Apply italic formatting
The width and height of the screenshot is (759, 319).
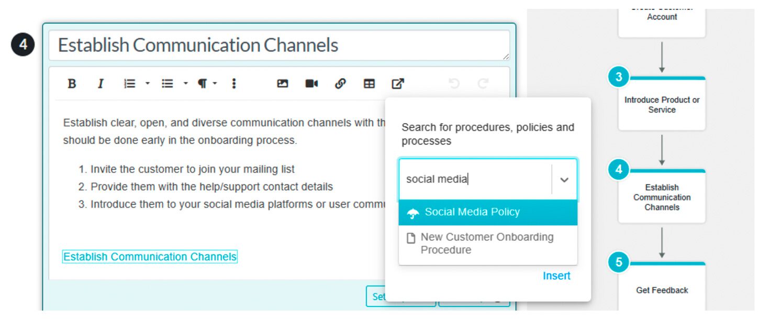(x=101, y=83)
